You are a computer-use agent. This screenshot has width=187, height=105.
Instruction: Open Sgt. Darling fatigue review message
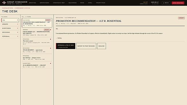(37, 58)
